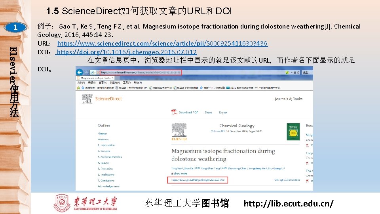Click the DOI link below the authors
Viewport: 380px width, 214px height.
point(198,180)
